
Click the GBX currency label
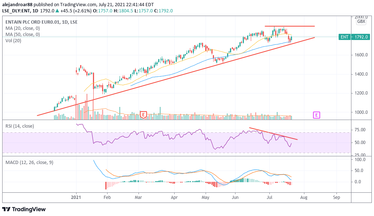pyautogui.click(x=361, y=21)
